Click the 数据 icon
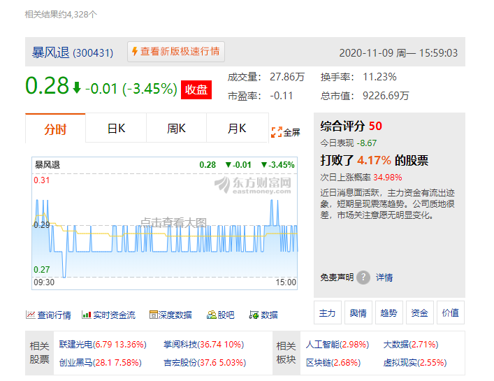Viewport: 494px width, 381px height. tap(254, 315)
